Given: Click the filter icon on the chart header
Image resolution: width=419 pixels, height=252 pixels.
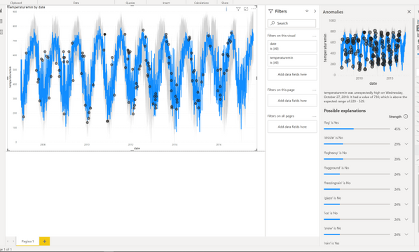Looking at the screenshot, I should (238, 9).
